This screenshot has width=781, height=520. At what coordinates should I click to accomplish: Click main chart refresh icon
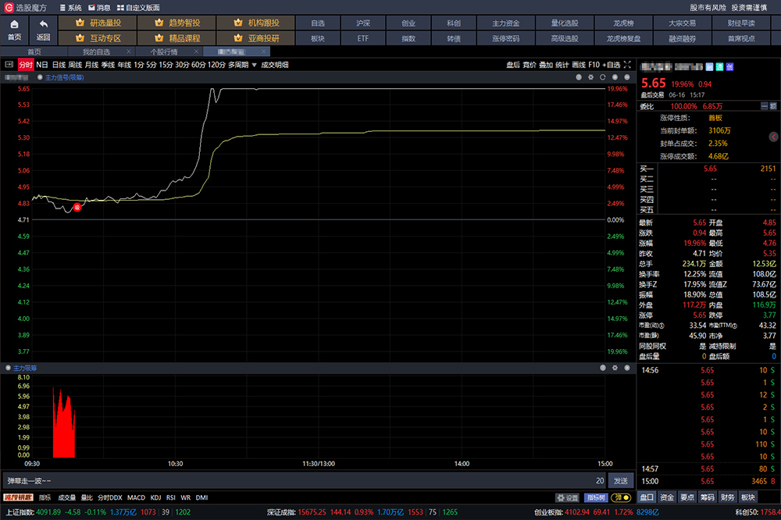[x=603, y=77]
